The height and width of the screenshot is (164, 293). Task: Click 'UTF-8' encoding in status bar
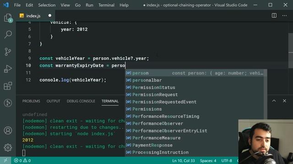227,160
